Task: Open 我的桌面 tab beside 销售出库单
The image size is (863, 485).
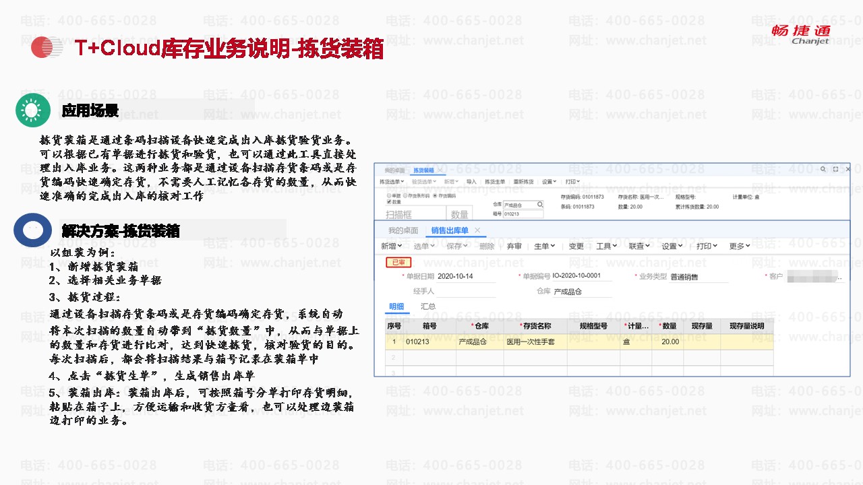Action: point(403,230)
